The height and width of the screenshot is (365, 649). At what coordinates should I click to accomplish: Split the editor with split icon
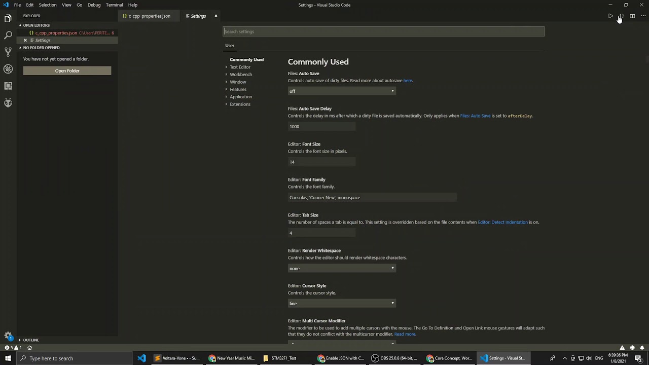coord(632,16)
